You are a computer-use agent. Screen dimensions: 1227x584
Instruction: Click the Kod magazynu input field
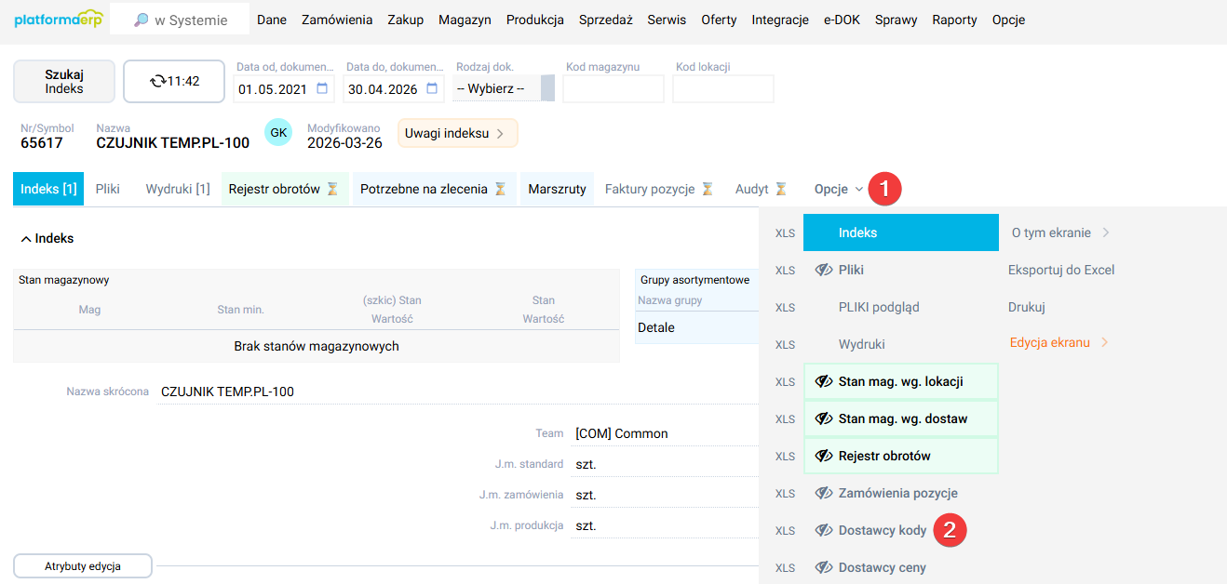[x=613, y=88]
